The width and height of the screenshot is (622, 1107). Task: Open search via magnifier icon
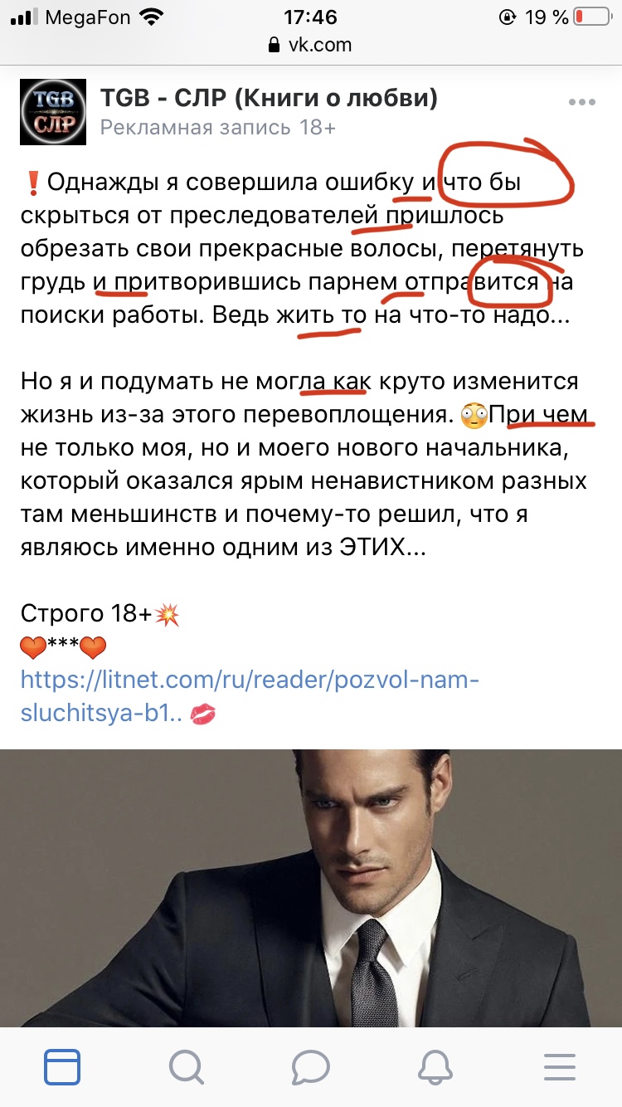pyautogui.click(x=187, y=1066)
